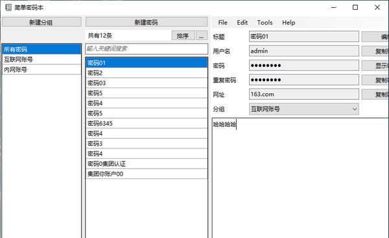Select the 集团你账户00 entry
This screenshot has height=238, width=389.
point(147,174)
